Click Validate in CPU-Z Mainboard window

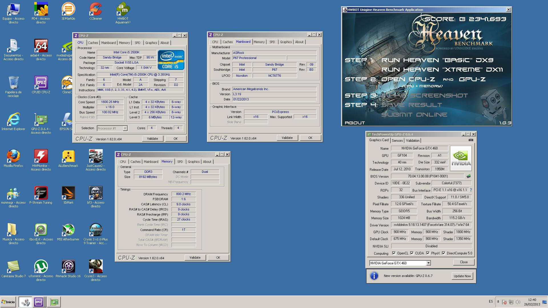pyautogui.click(x=287, y=138)
